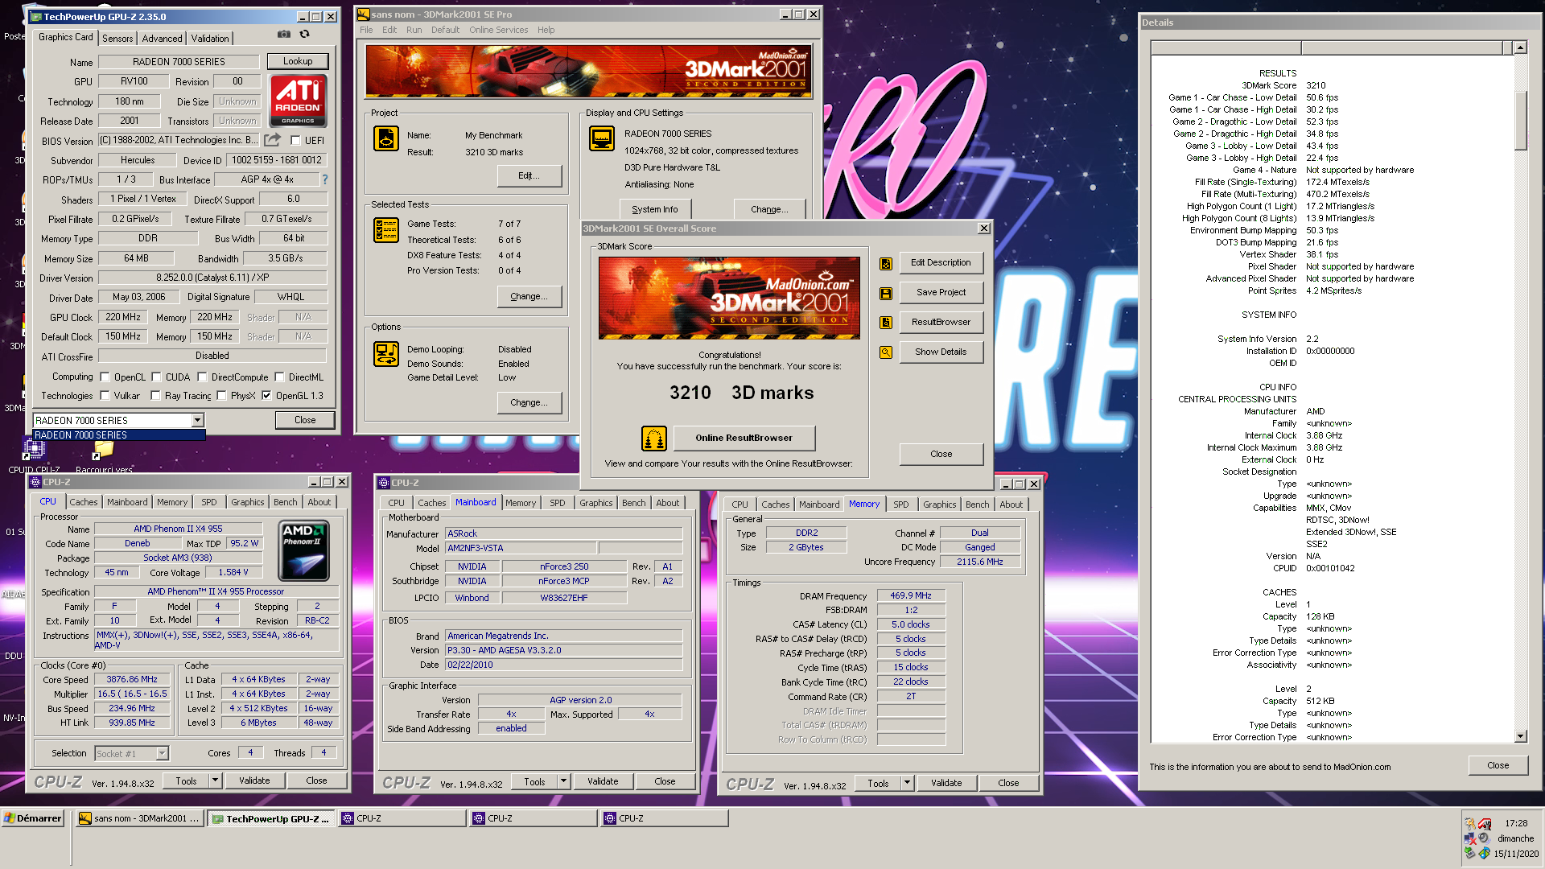Toggle the Ray Tracing checkbox
Viewport: 1545px width, 869px height.
pos(155,396)
